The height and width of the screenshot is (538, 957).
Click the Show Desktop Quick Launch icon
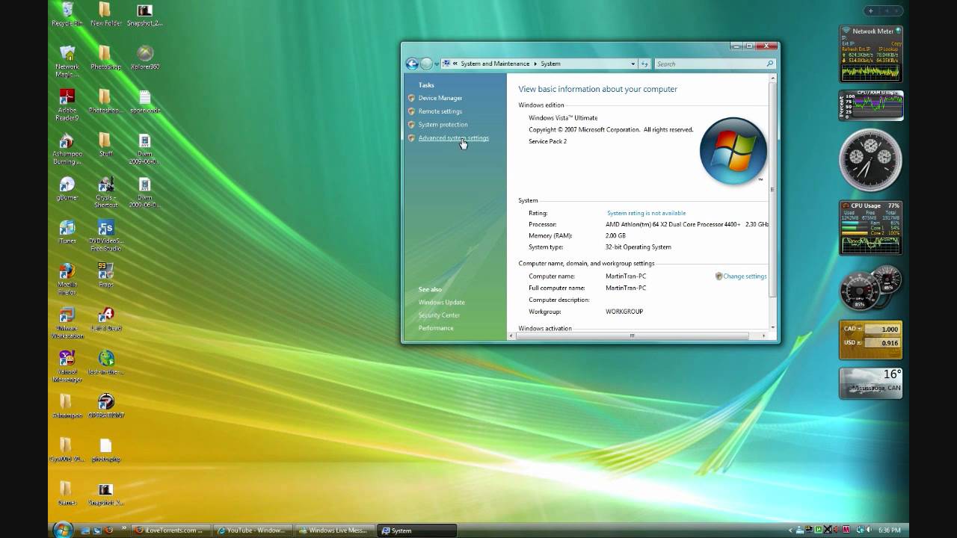[x=85, y=530]
